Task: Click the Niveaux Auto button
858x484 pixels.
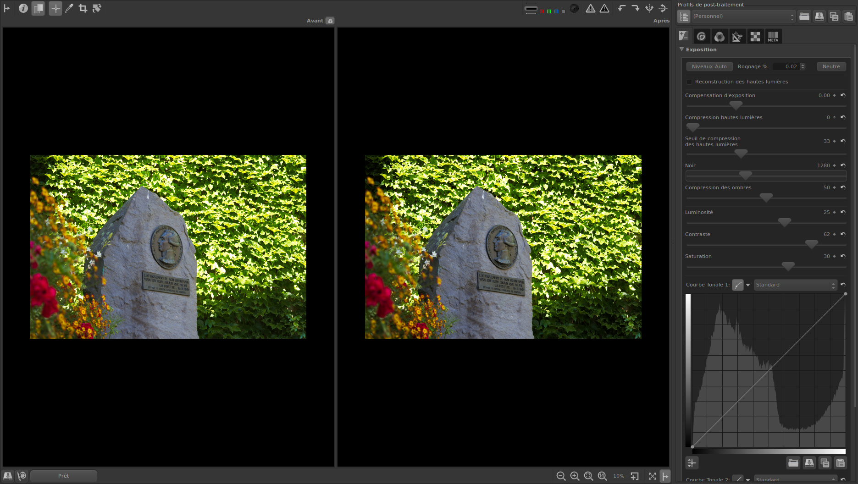Action: pyautogui.click(x=709, y=67)
